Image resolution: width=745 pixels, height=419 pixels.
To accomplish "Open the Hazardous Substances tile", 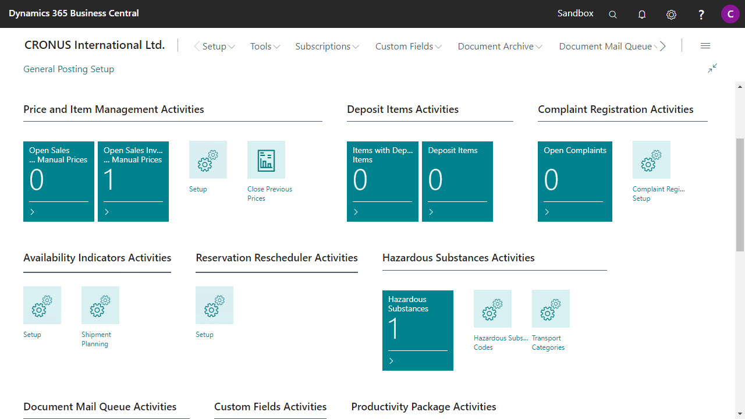I will pos(417,330).
